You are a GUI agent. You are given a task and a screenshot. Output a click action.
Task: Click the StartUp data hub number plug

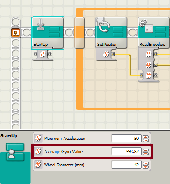[42, 54]
